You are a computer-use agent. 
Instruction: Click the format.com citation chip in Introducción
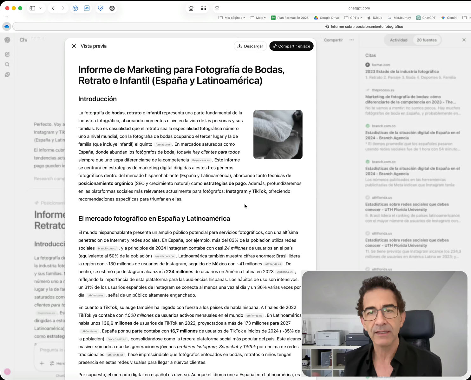tap(163, 144)
